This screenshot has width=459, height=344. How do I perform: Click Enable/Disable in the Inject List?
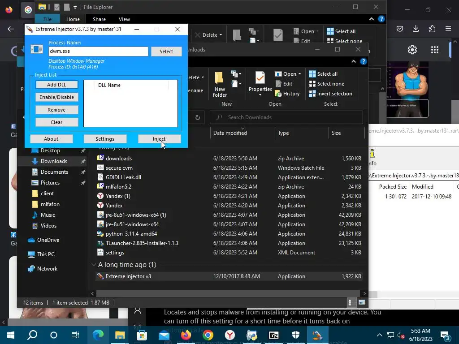tap(57, 97)
